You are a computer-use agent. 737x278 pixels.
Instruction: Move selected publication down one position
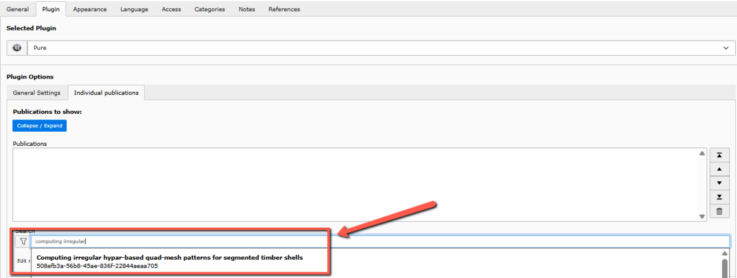(719, 183)
